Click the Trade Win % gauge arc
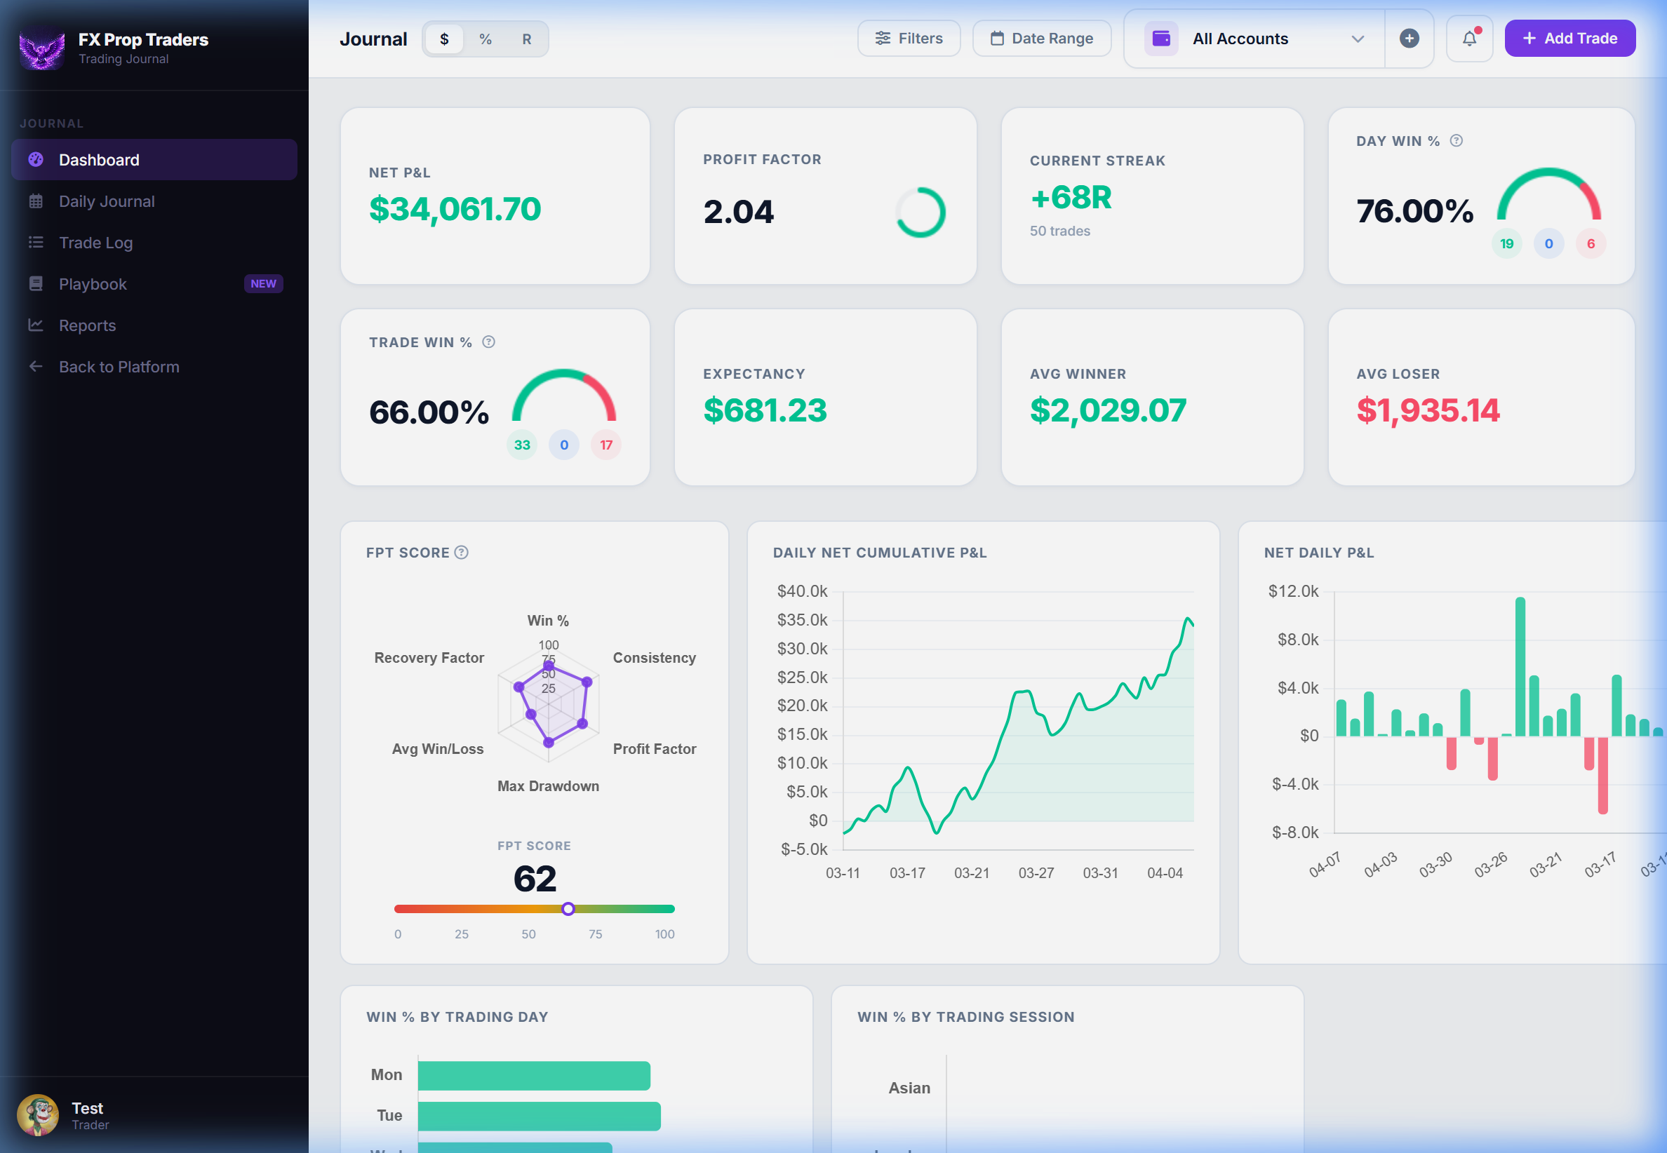The height and width of the screenshot is (1153, 1667). click(563, 394)
